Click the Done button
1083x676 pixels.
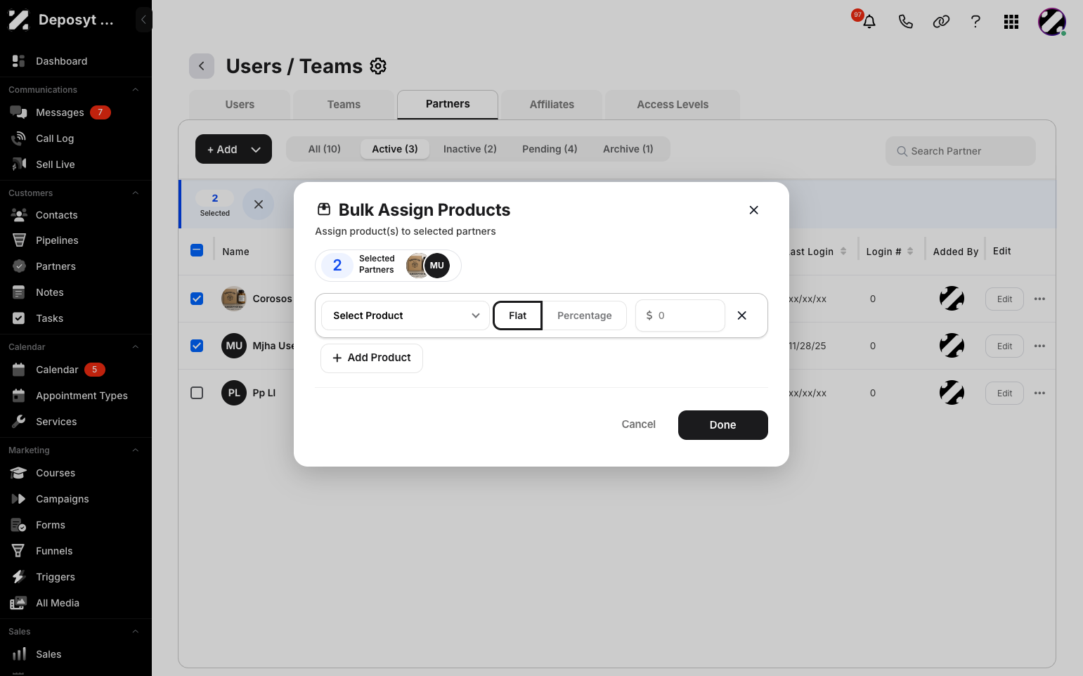pyautogui.click(x=722, y=425)
